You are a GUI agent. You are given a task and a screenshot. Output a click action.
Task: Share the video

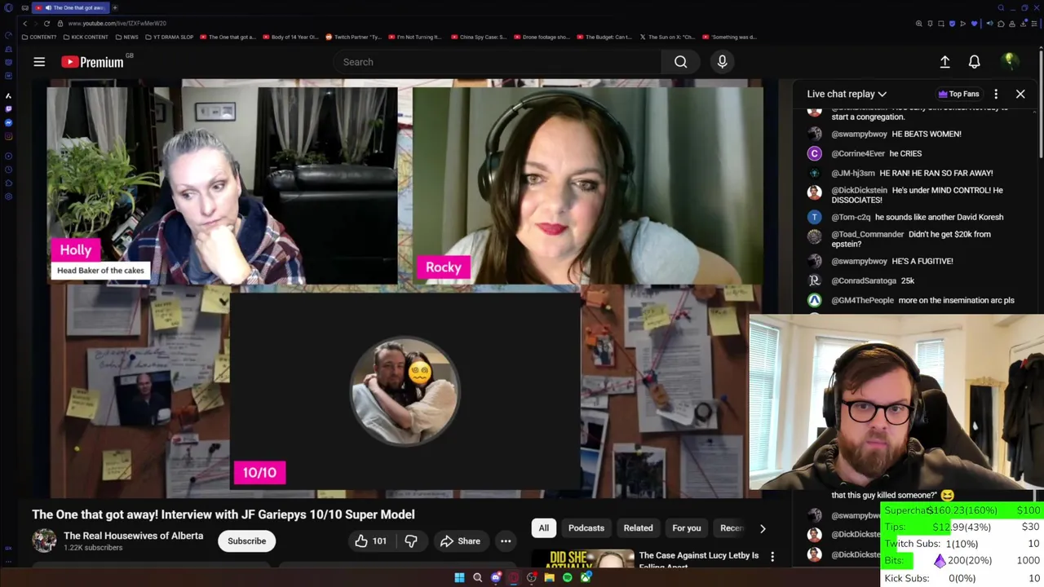(x=460, y=541)
